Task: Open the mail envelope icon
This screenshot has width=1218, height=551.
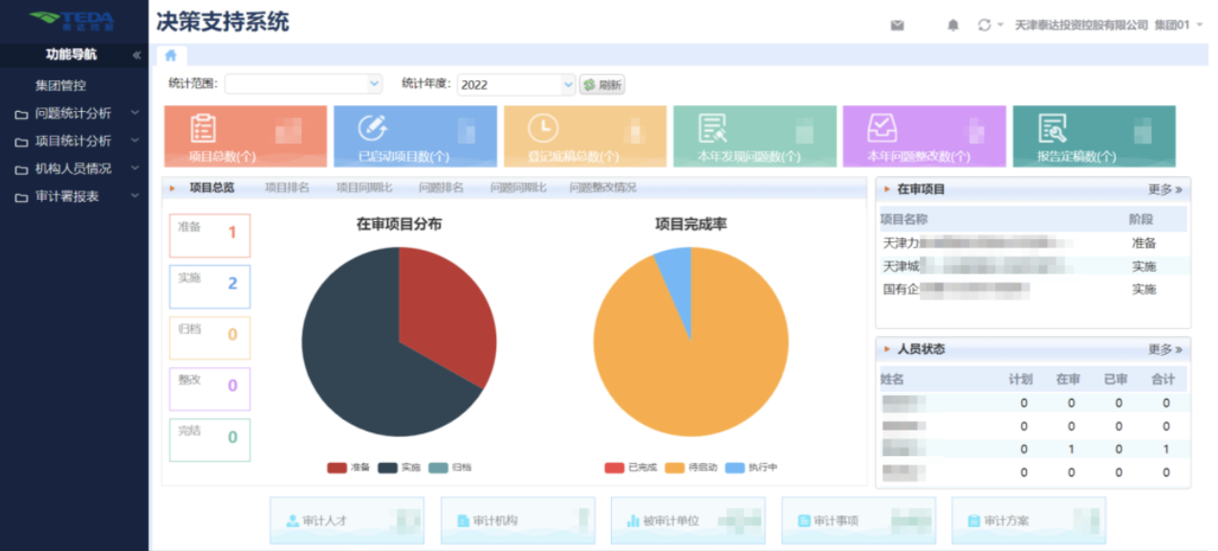Action: click(897, 26)
